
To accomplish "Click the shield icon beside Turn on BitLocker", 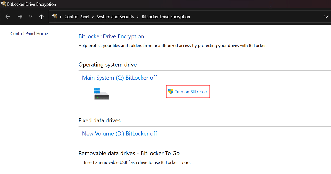I will [171, 91].
